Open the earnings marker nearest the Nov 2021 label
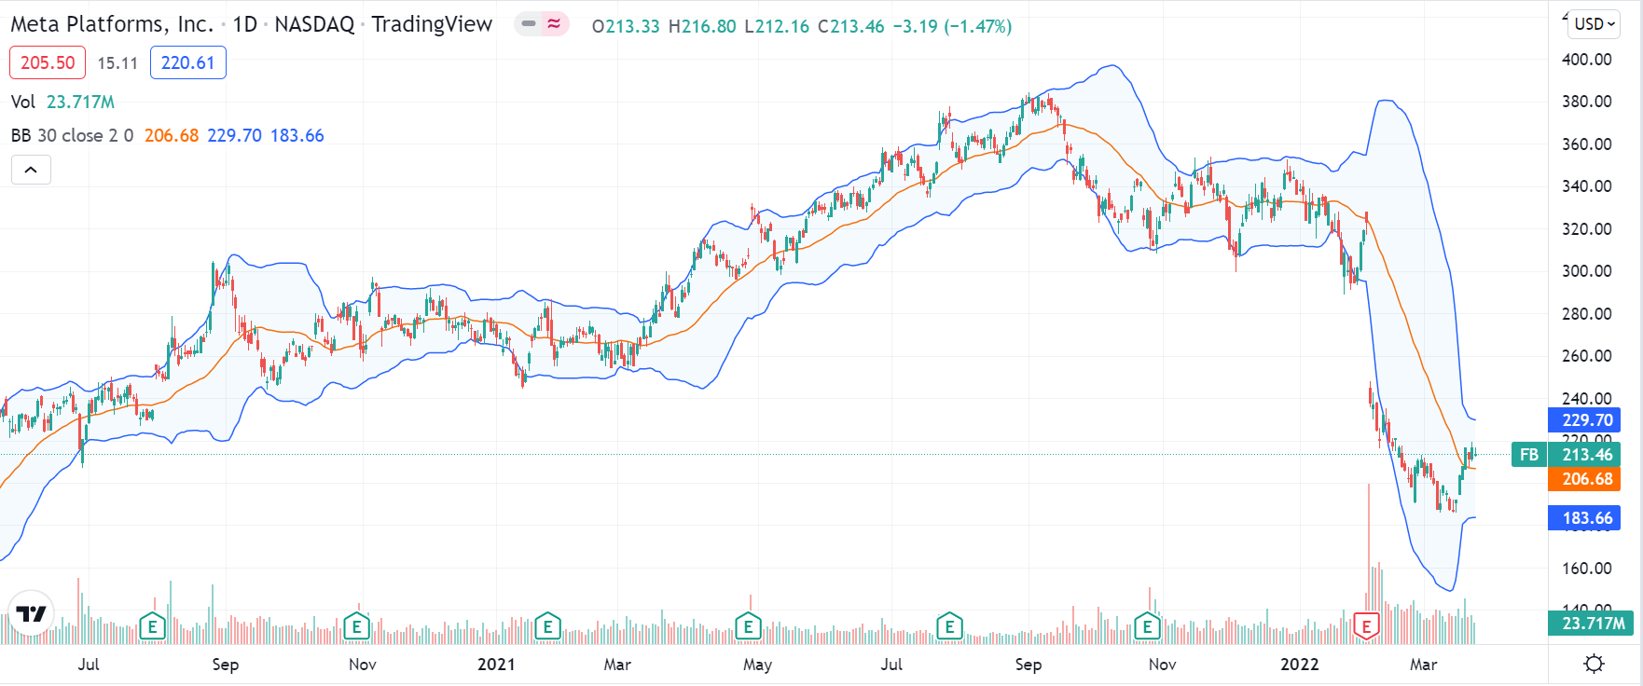The height and width of the screenshot is (686, 1643). [1148, 626]
